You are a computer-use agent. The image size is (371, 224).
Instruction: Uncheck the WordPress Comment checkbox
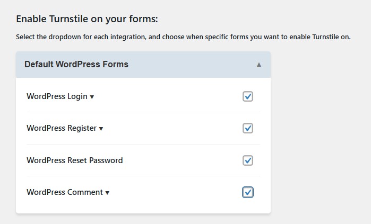point(248,192)
